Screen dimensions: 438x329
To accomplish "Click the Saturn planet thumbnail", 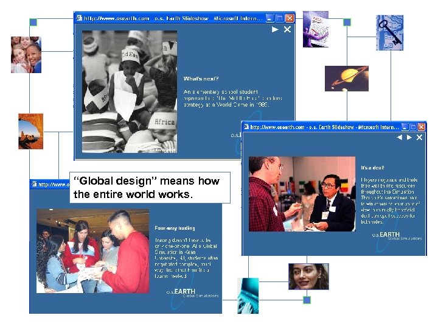I will [347, 79].
